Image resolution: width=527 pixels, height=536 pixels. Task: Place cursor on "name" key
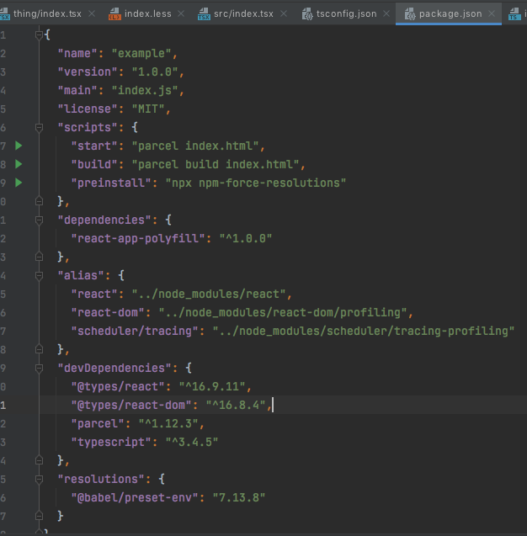[x=77, y=53]
